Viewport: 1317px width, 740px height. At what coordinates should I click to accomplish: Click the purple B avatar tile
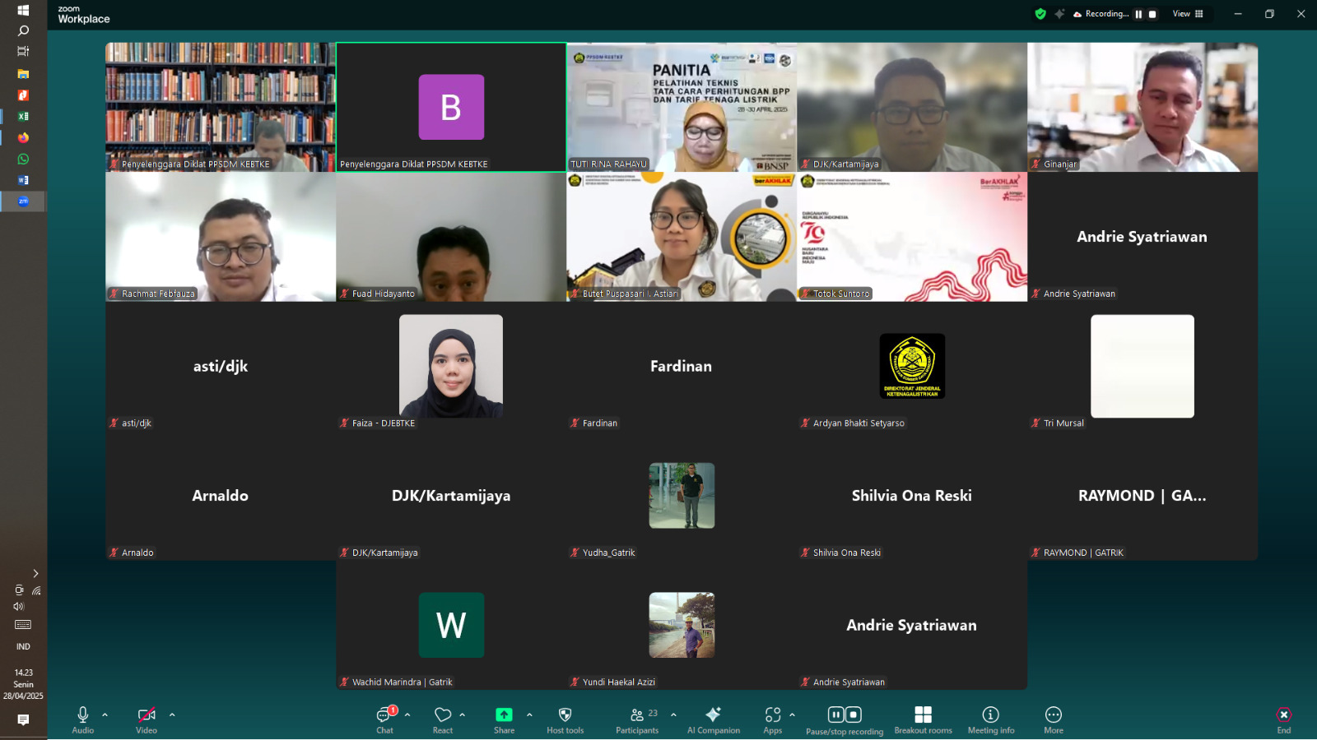coord(451,107)
